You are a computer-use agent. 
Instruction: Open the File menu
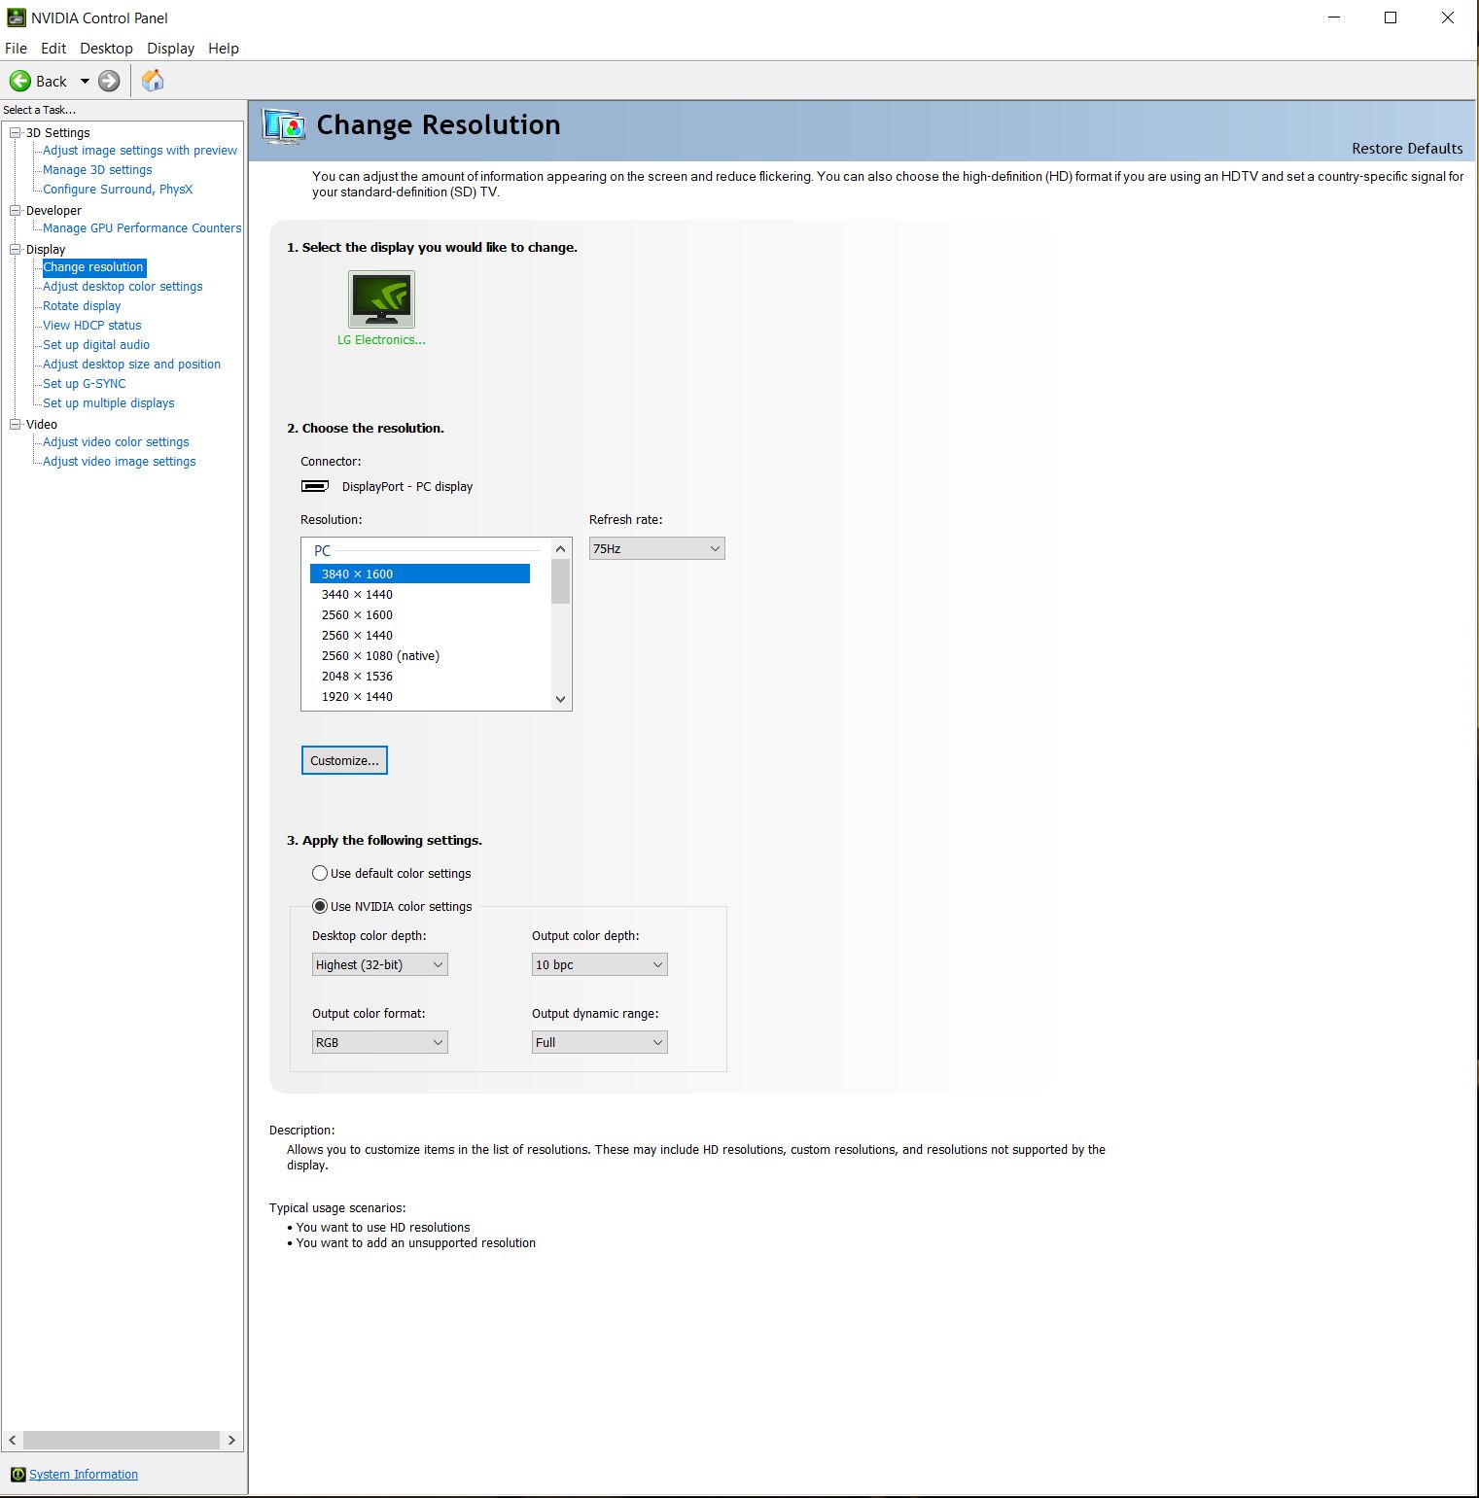17,49
